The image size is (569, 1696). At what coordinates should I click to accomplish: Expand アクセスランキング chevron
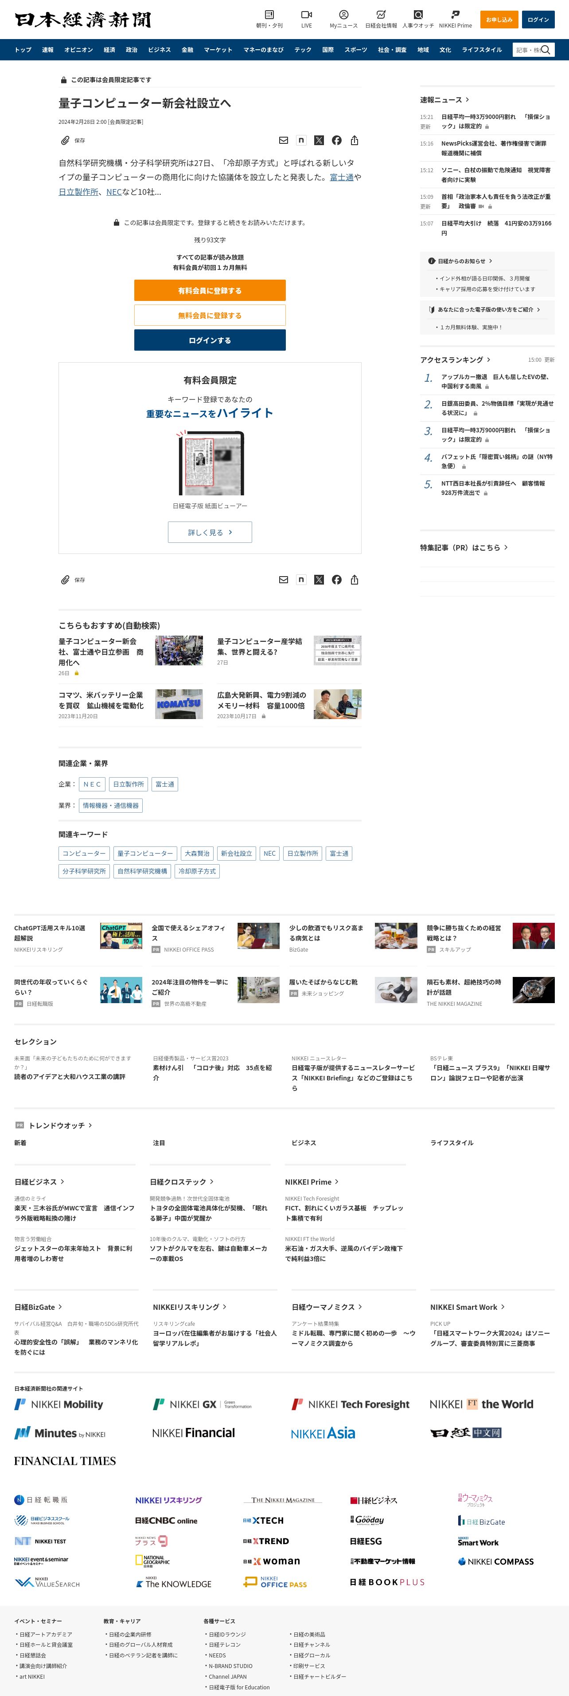[488, 360]
